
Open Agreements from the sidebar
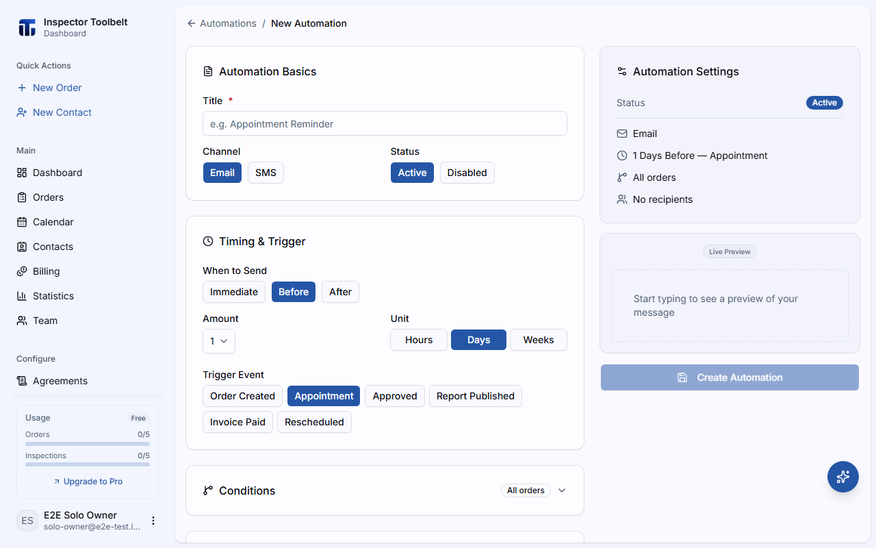(88, 381)
